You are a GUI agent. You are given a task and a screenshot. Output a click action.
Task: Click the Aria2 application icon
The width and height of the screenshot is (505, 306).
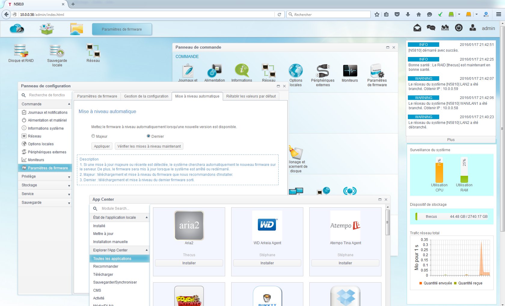pyautogui.click(x=189, y=226)
